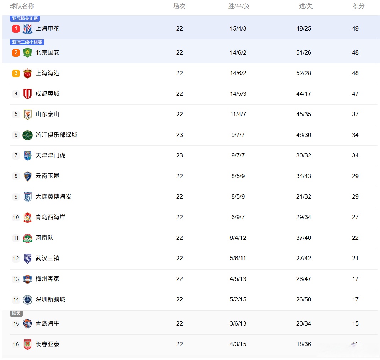Image resolution: width=380 pixels, height=360 pixels.
Task: Click the Shanghai Shenhua (上海申花) team logo
Action: pos(27,29)
